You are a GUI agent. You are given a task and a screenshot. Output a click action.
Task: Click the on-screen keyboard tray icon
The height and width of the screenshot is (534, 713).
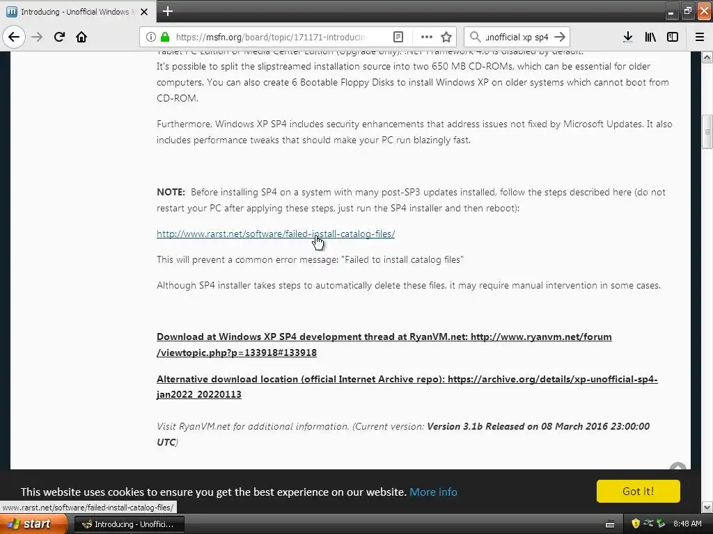coord(610,524)
